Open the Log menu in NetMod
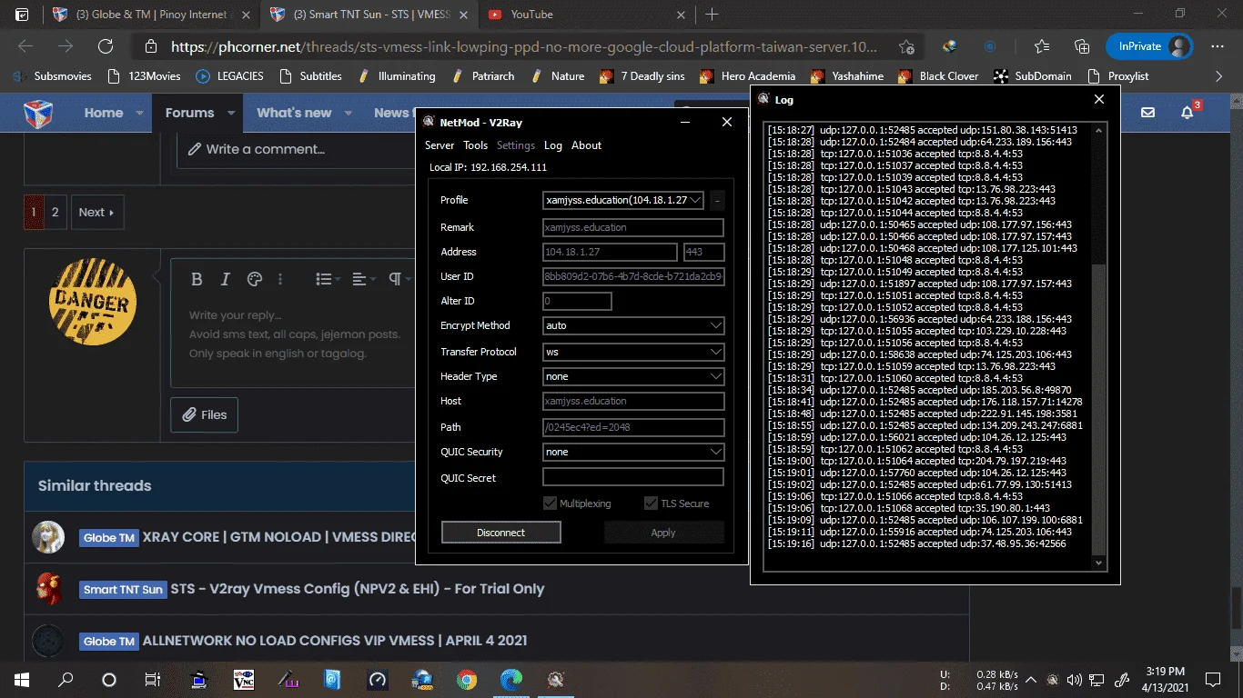Viewport: 1243px width, 698px height. tap(553, 145)
